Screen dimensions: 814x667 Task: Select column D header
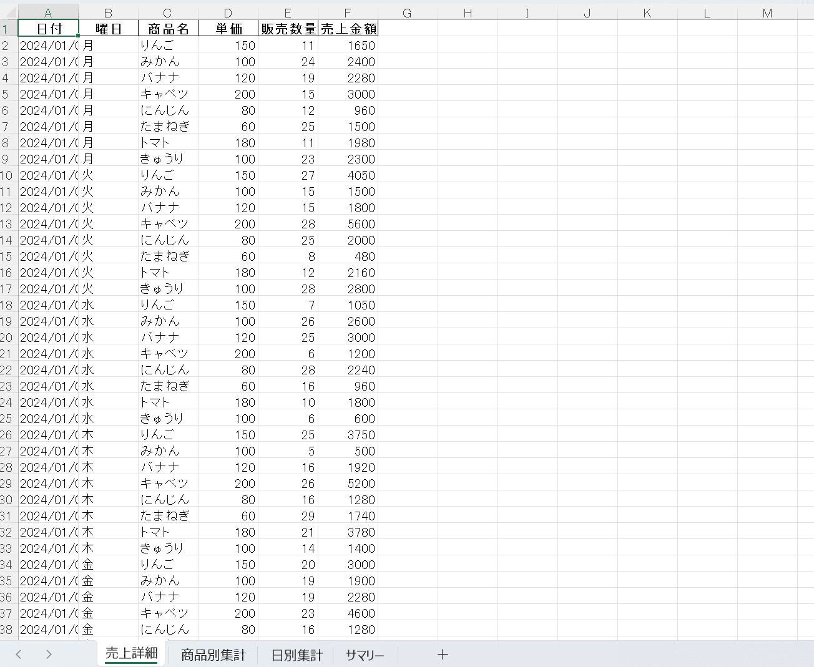pyautogui.click(x=228, y=12)
